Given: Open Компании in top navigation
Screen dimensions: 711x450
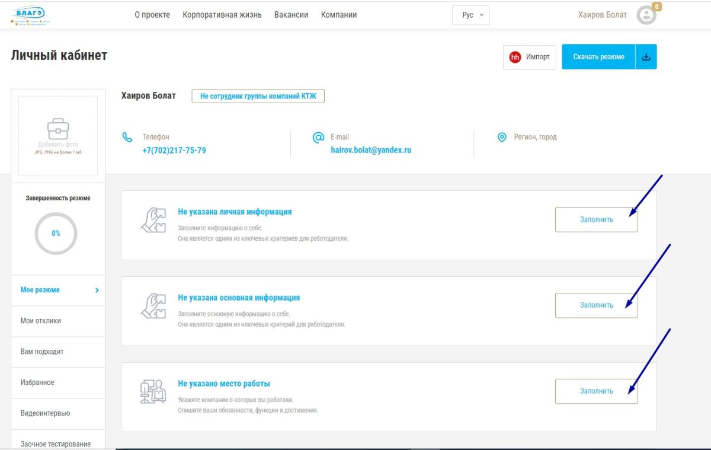Looking at the screenshot, I should [339, 15].
